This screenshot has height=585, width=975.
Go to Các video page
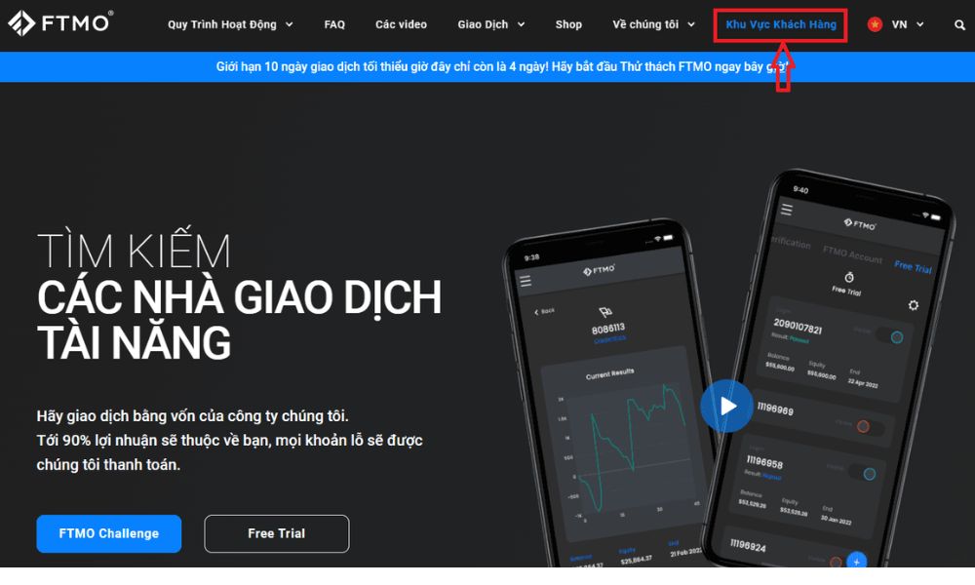pyautogui.click(x=401, y=25)
